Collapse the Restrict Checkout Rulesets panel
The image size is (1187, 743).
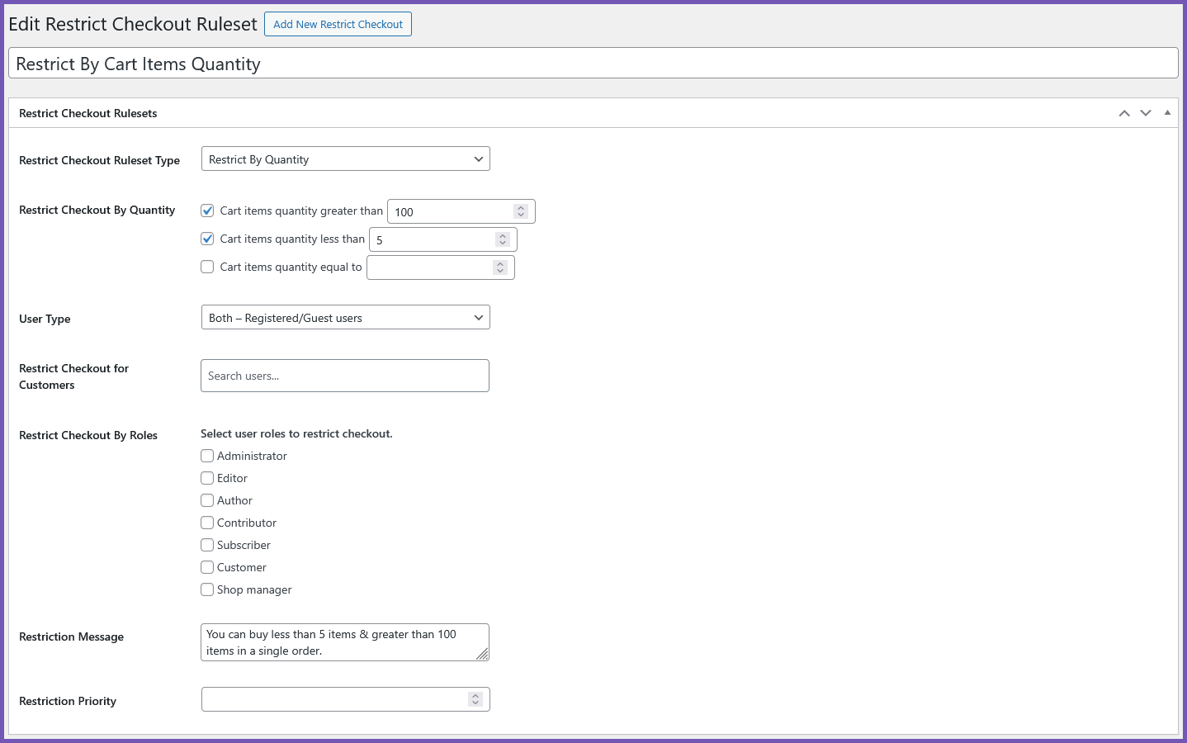1167,113
